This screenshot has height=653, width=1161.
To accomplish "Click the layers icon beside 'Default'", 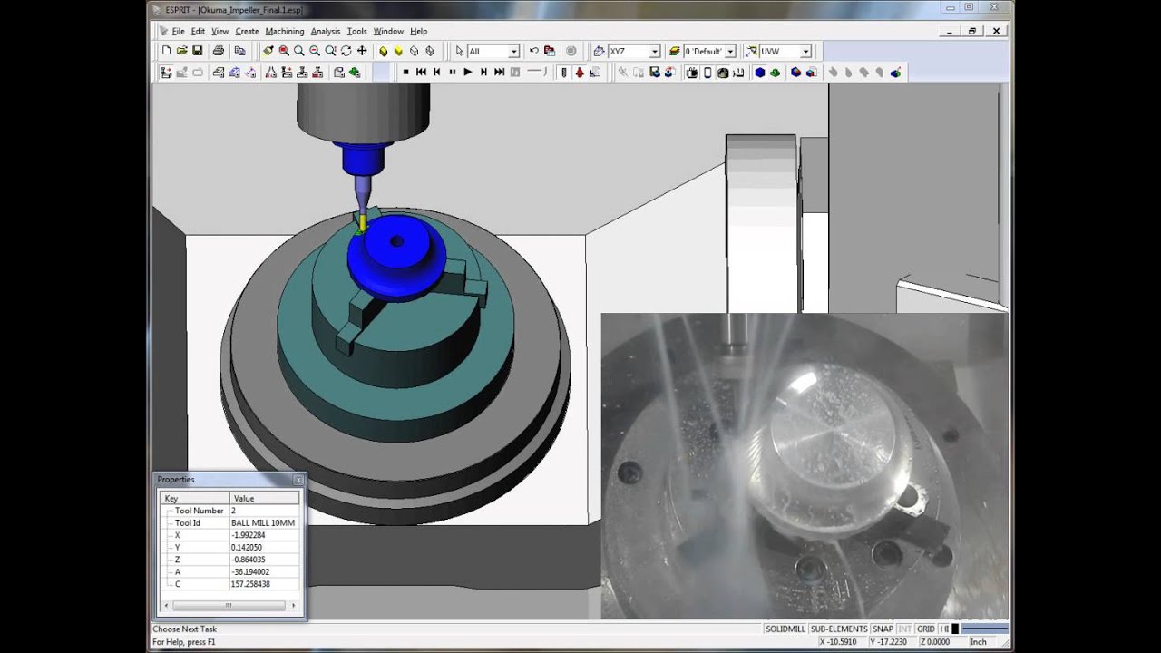I will coord(674,51).
